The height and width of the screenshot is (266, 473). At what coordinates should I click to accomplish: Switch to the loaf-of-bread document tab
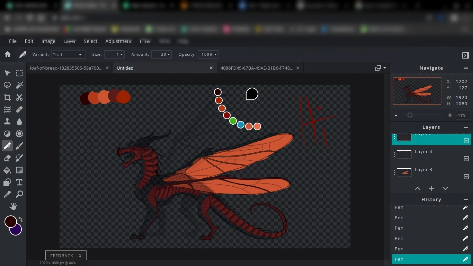click(x=66, y=68)
